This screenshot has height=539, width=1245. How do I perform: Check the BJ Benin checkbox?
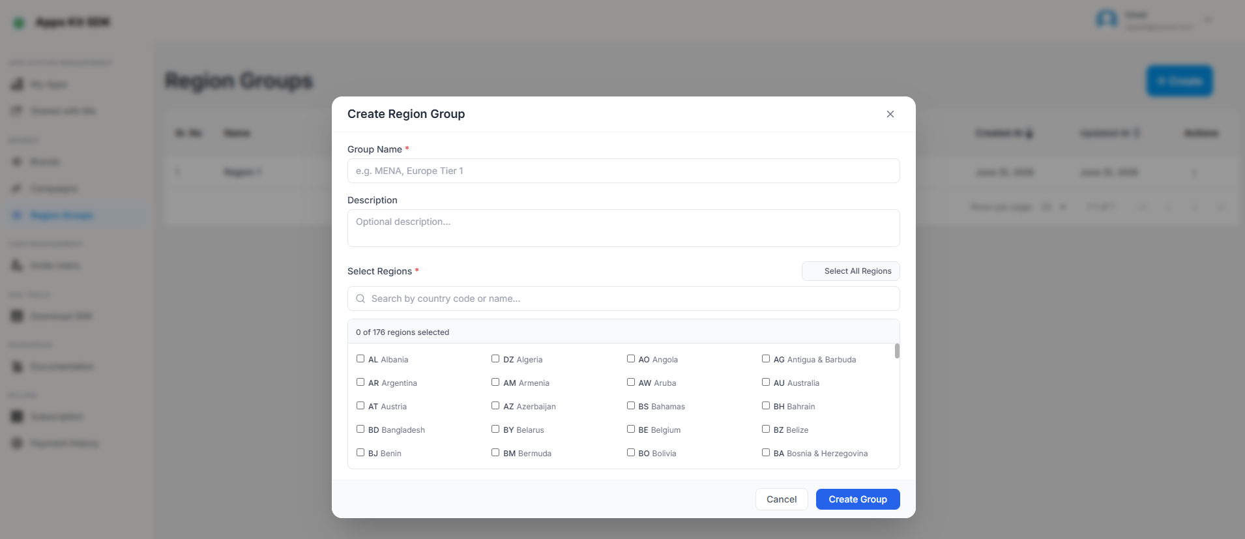360,452
